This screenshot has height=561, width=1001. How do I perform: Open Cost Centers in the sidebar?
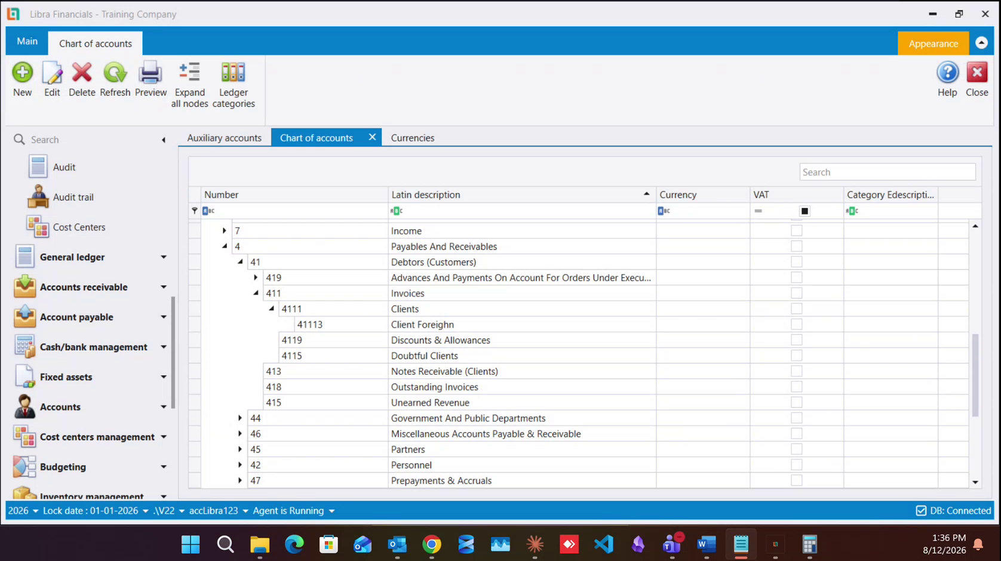click(79, 227)
